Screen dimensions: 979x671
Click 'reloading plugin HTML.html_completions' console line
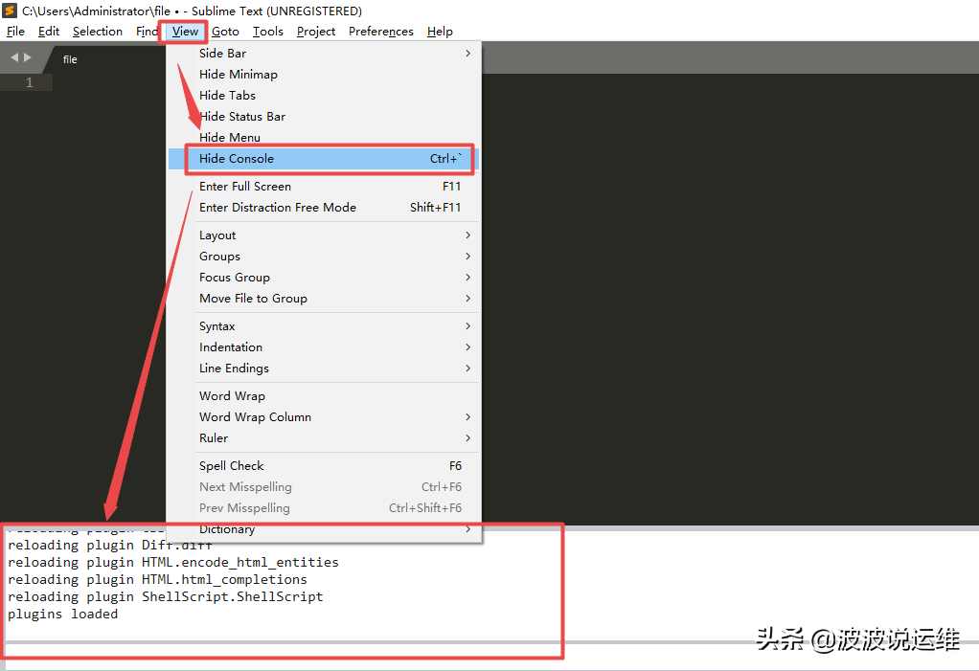coord(157,580)
